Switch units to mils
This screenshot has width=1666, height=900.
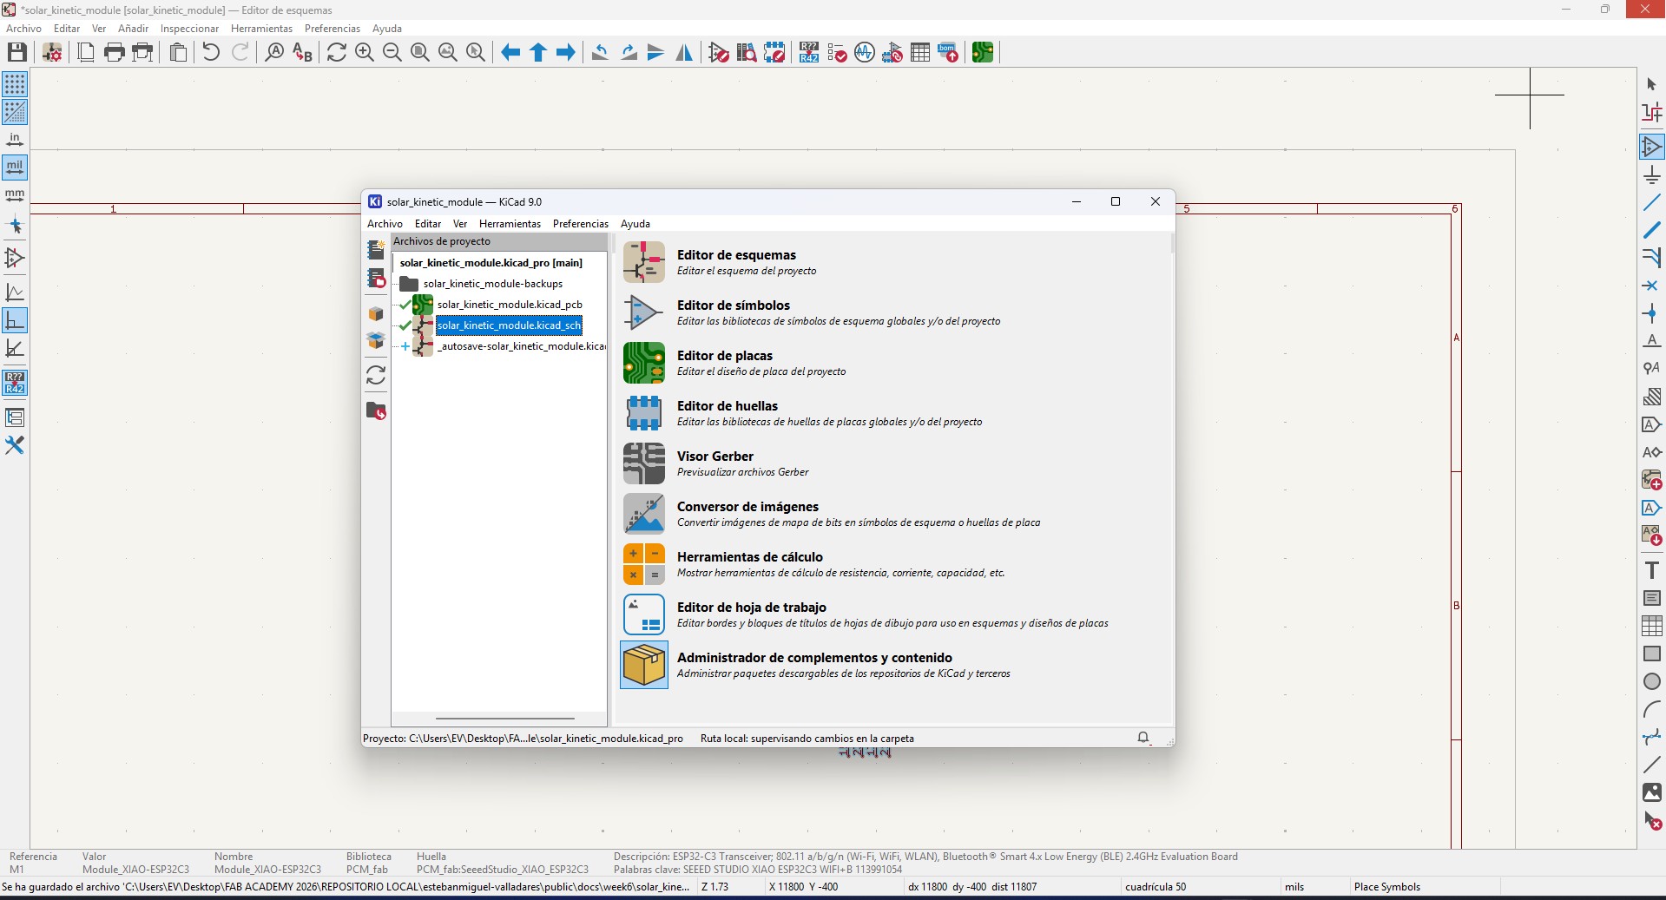(x=15, y=168)
